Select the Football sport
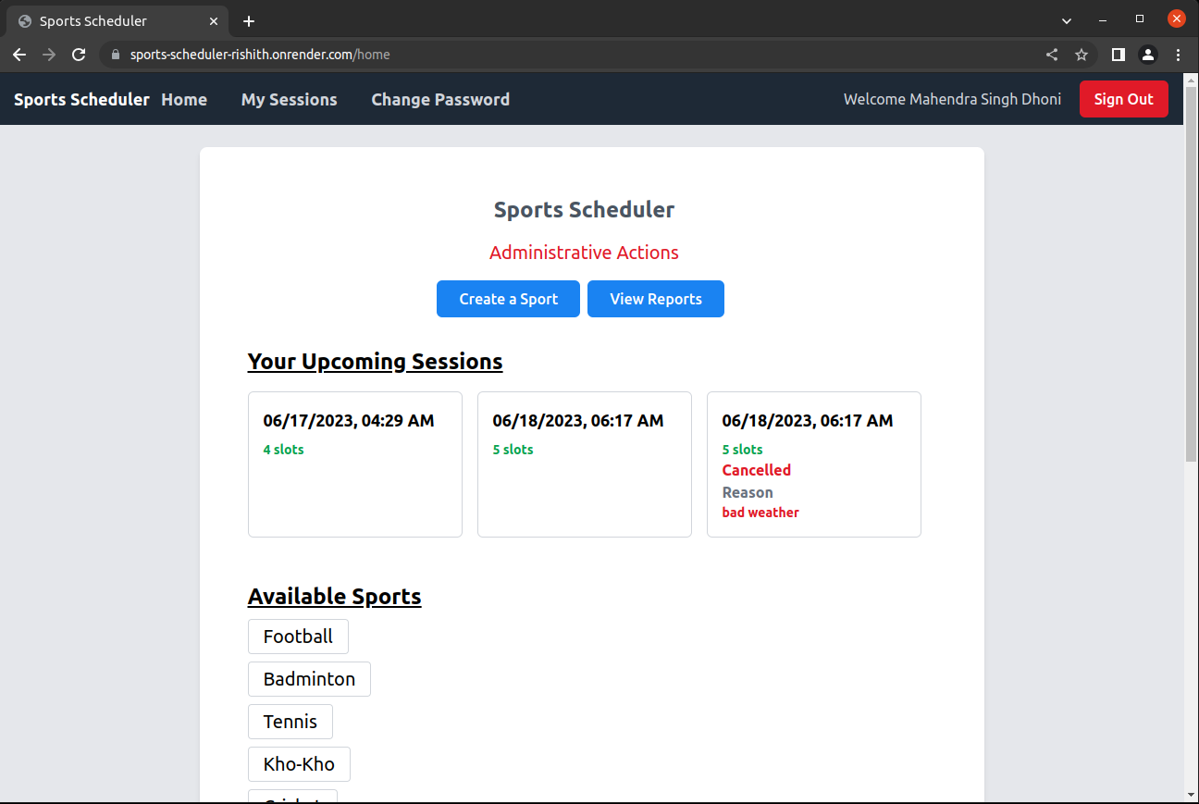Image resolution: width=1199 pixels, height=804 pixels. pos(298,637)
